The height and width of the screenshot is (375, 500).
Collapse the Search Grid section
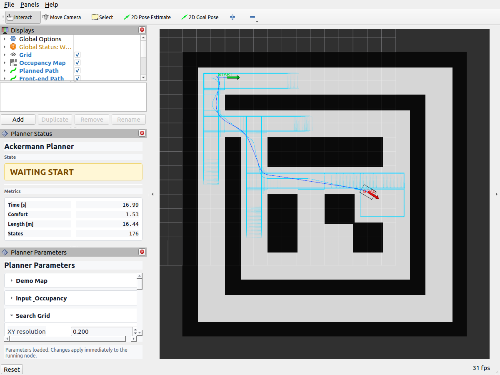[x=70, y=315]
